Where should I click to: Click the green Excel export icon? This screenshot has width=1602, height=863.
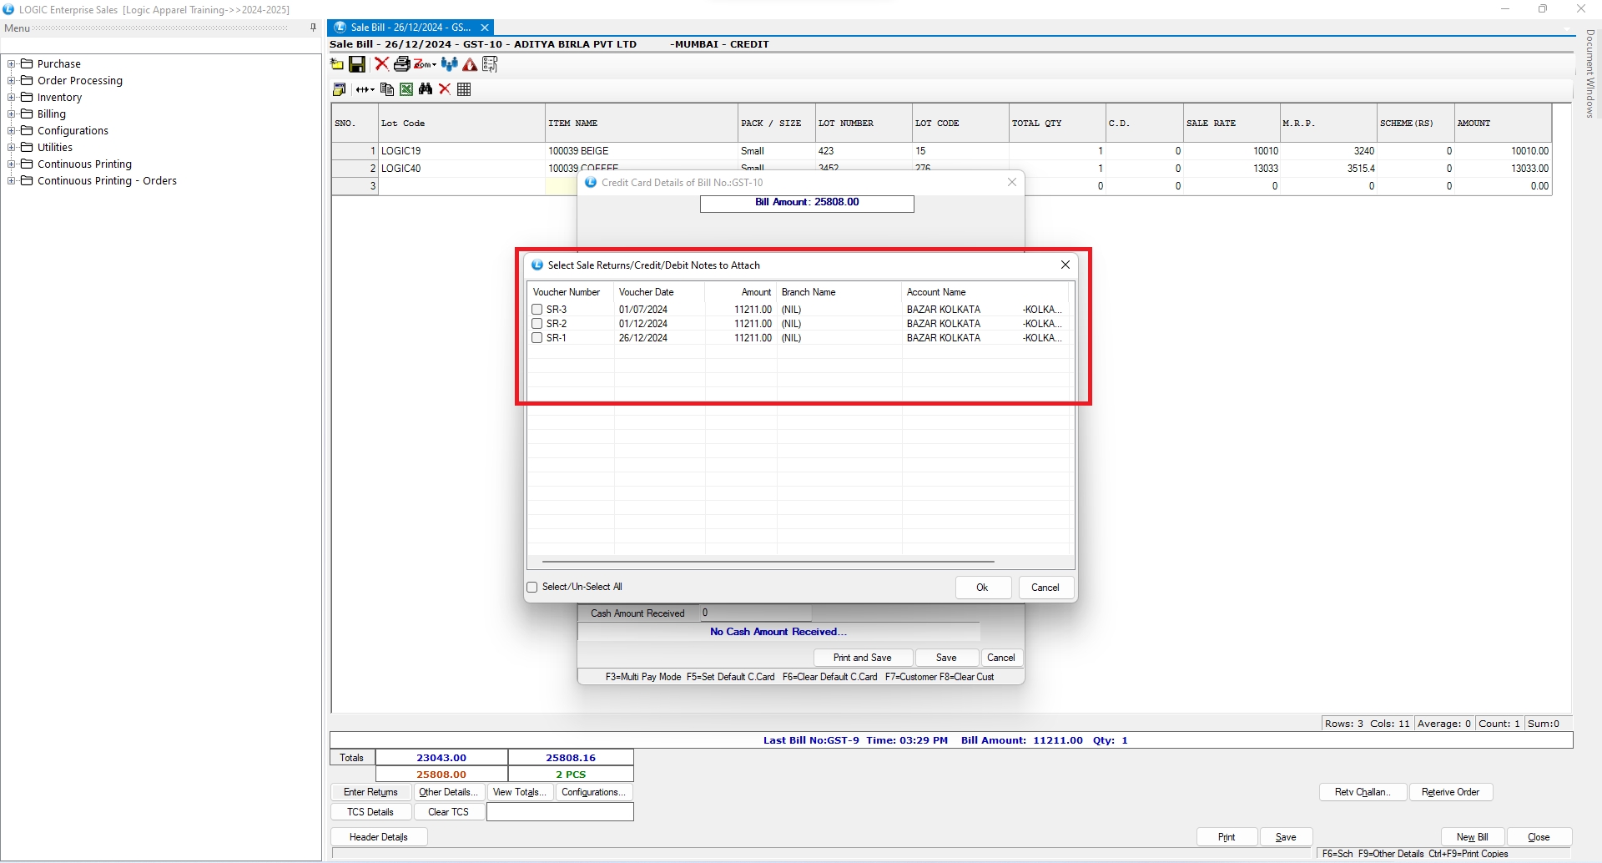[x=406, y=89]
